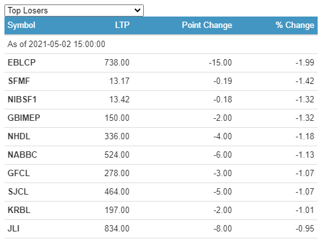Click the -0.95 percent change value

(305, 229)
